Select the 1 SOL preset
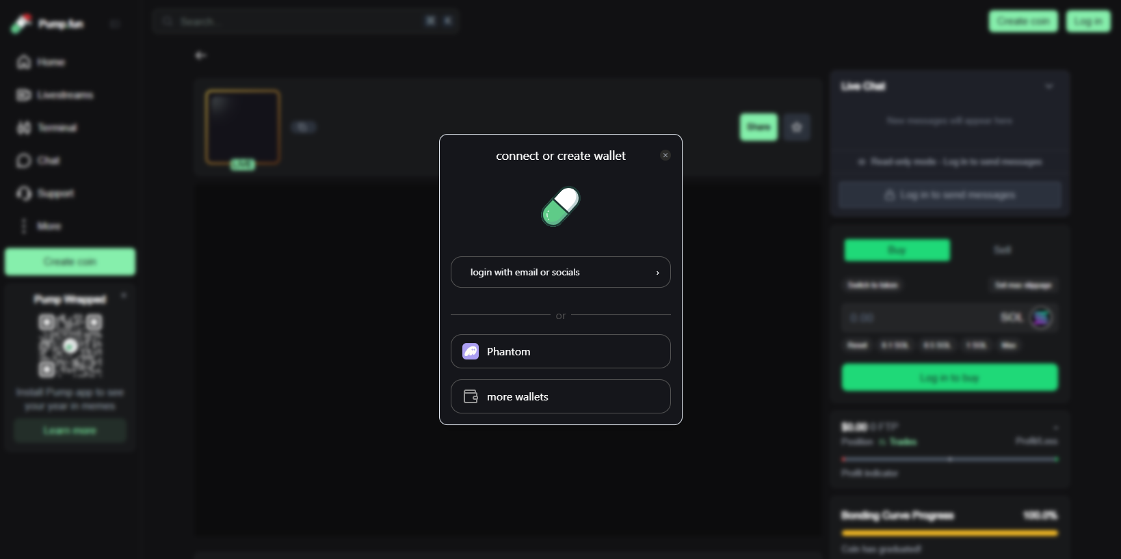Screen dimensions: 1121x559 976,345
